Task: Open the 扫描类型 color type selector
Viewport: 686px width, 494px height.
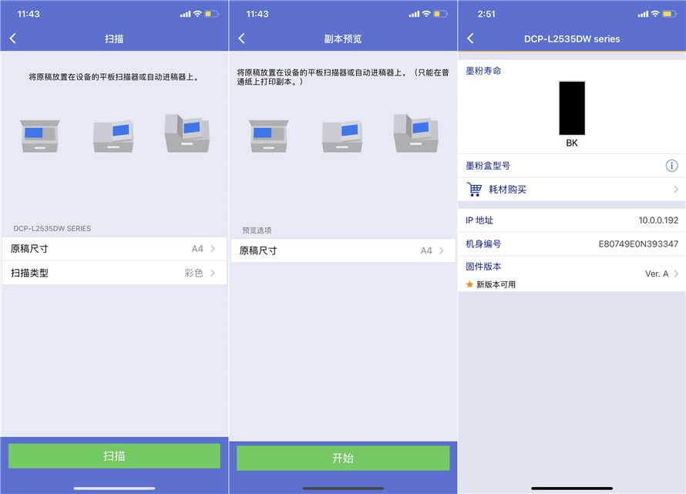Action: (x=114, y=272)
